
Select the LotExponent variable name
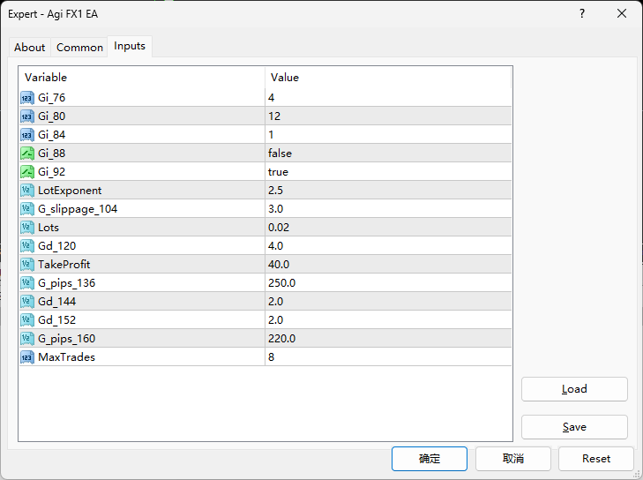coord(70,191)
